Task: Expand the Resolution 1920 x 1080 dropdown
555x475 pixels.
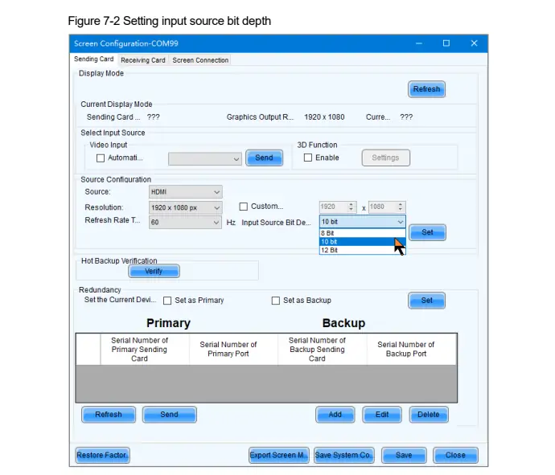Action: coord(185,207)
